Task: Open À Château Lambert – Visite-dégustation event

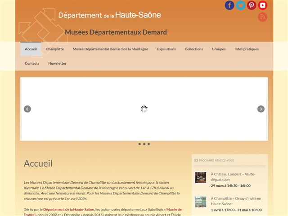Action: (x=233, y=177)
